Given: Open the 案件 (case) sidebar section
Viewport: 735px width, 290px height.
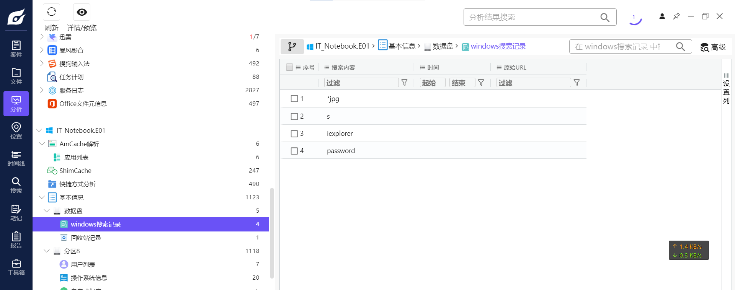Looking at the screenshot, I should pos(16,49).
